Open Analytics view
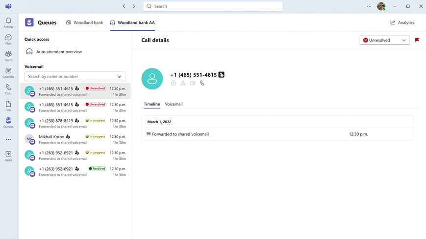426x239 pixels. pos(402,22)
